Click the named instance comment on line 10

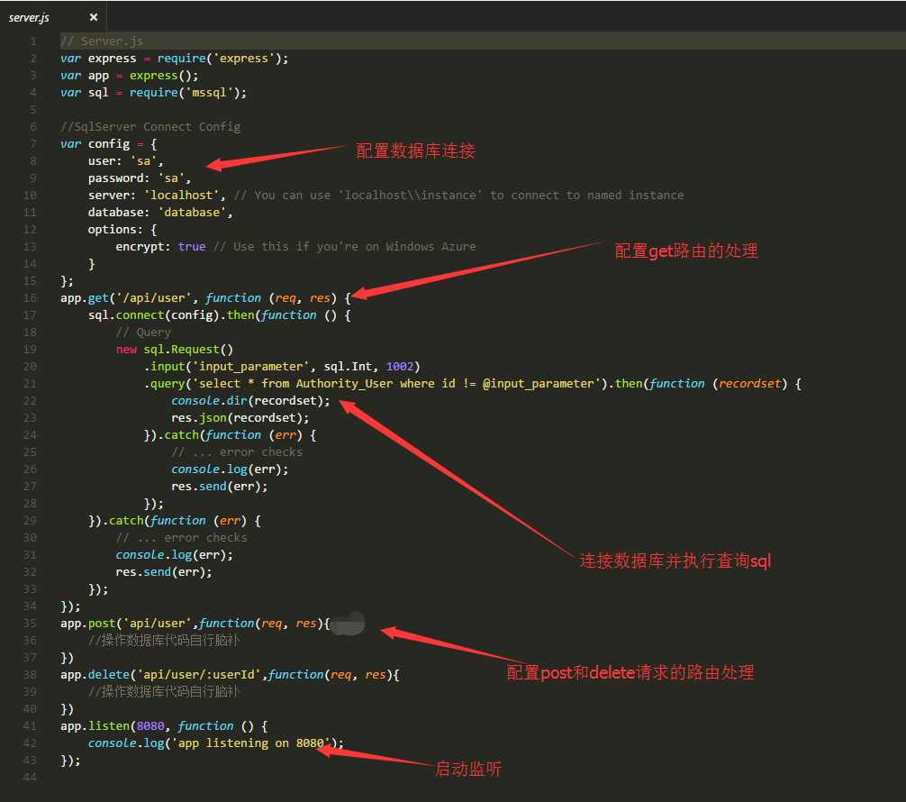pos(458,196)
